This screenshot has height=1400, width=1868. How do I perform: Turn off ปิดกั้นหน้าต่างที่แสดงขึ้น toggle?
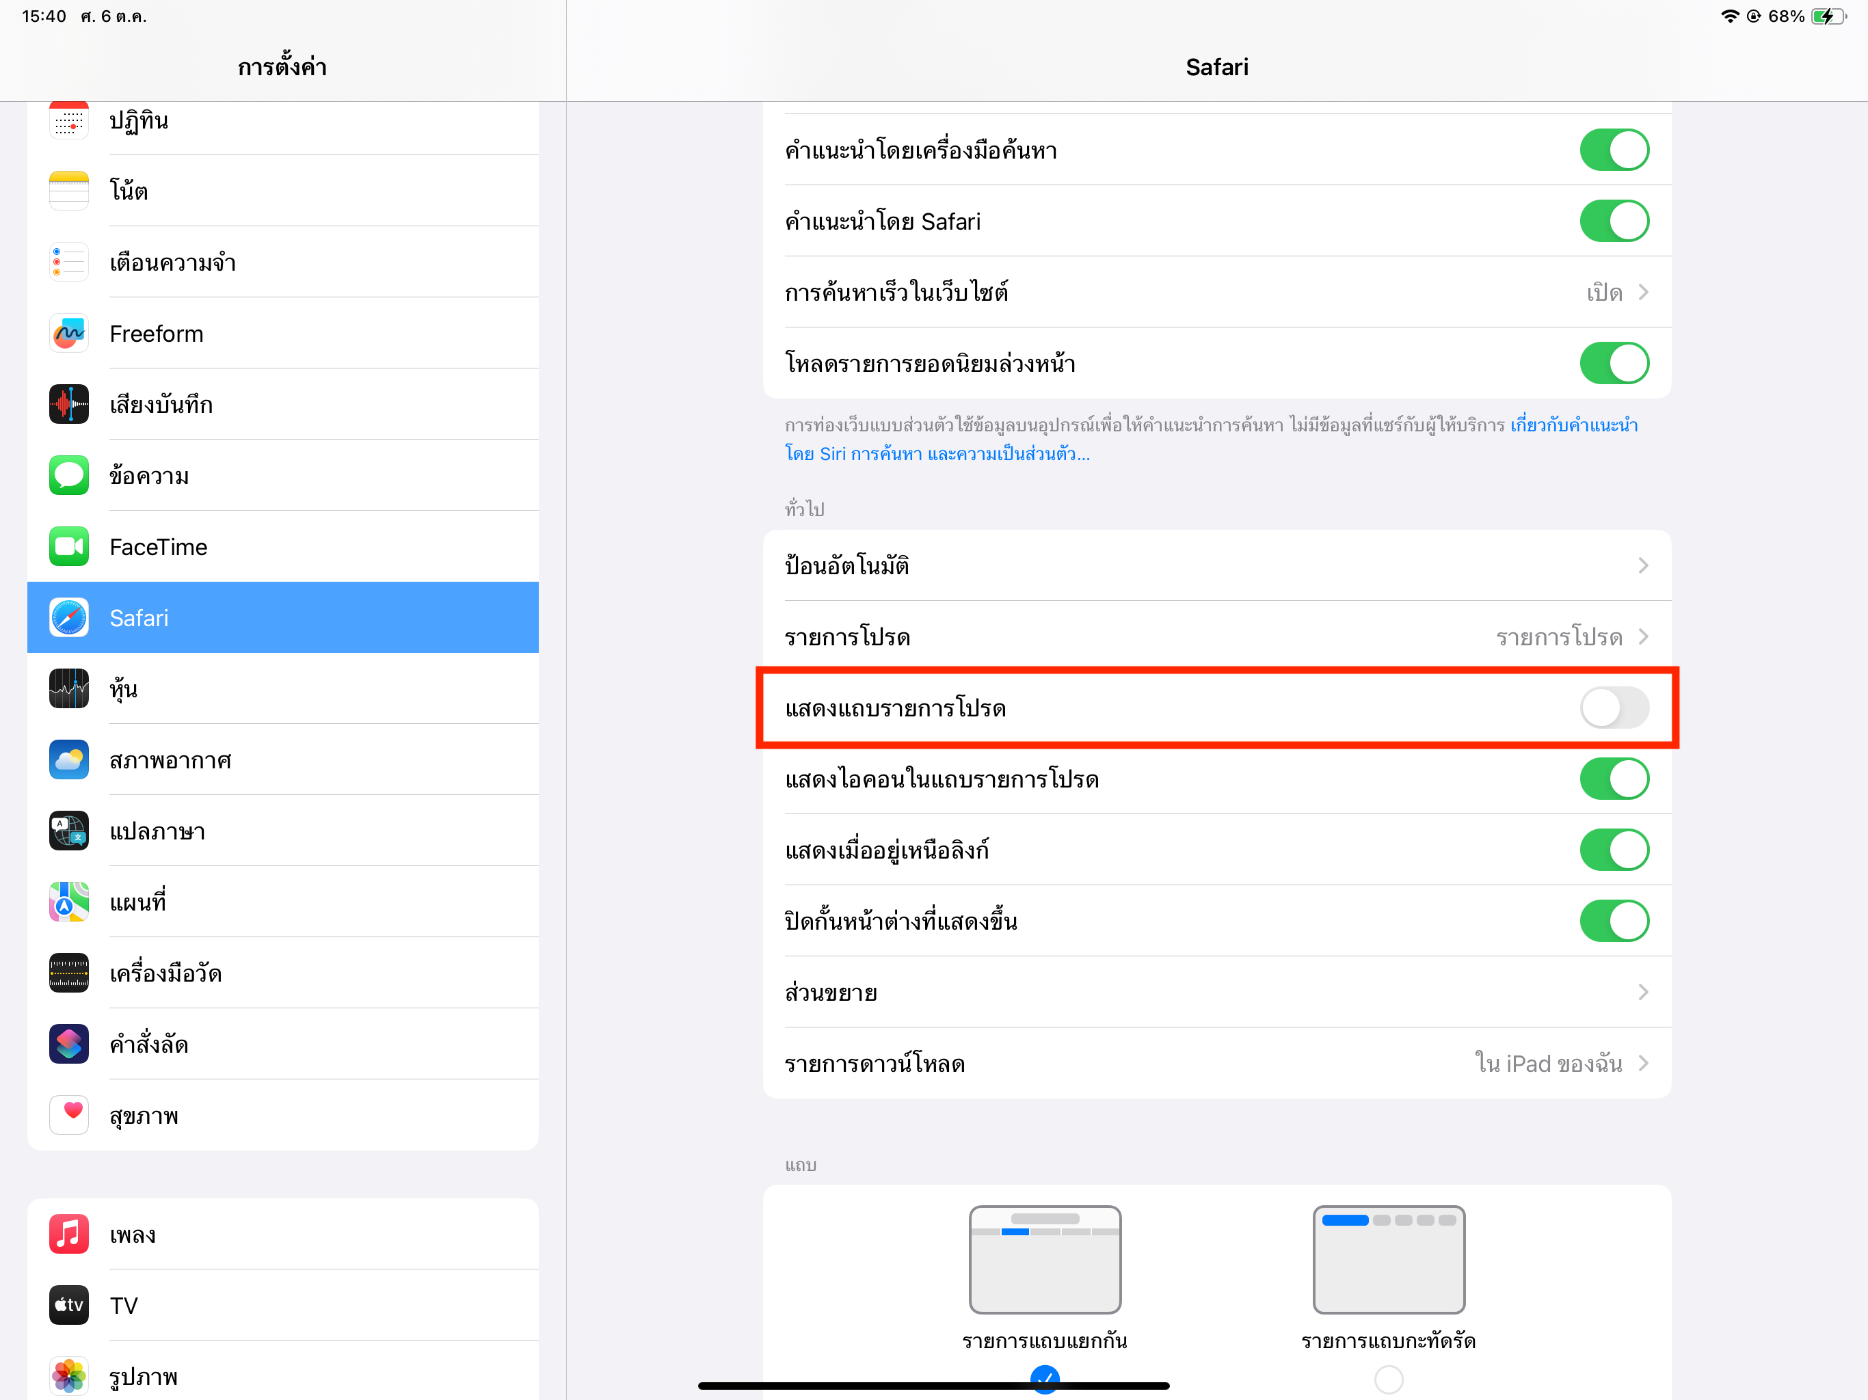1614,920
